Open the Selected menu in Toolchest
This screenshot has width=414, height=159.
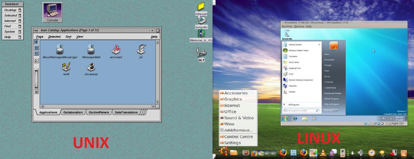(13, 16)
